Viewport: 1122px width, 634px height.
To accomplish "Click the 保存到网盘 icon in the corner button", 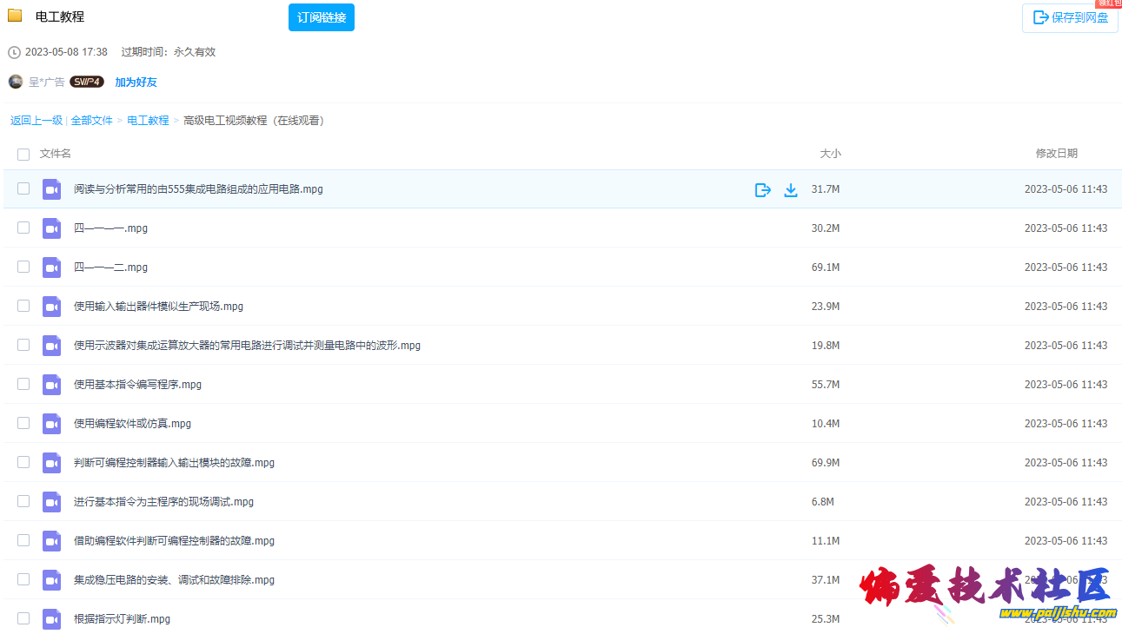I will pyautogui.click(x=1040, y=17).
